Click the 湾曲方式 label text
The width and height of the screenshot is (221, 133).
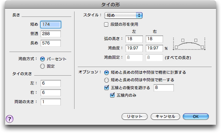(x=28, y=59)
